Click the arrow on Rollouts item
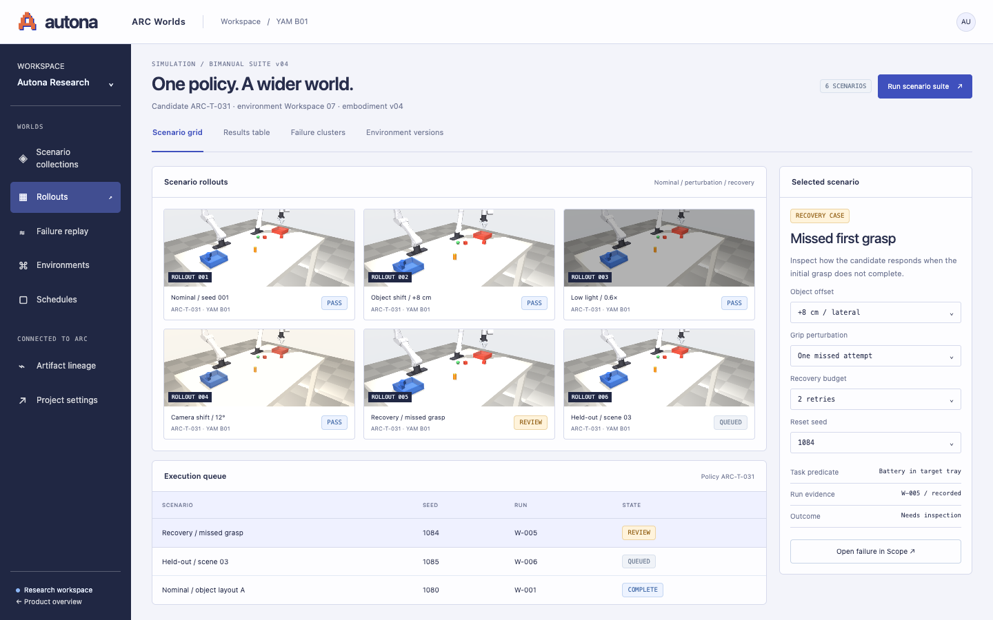The width and height of the screenshot is (993, 620). pyautogui.click(x=110, y=198)
